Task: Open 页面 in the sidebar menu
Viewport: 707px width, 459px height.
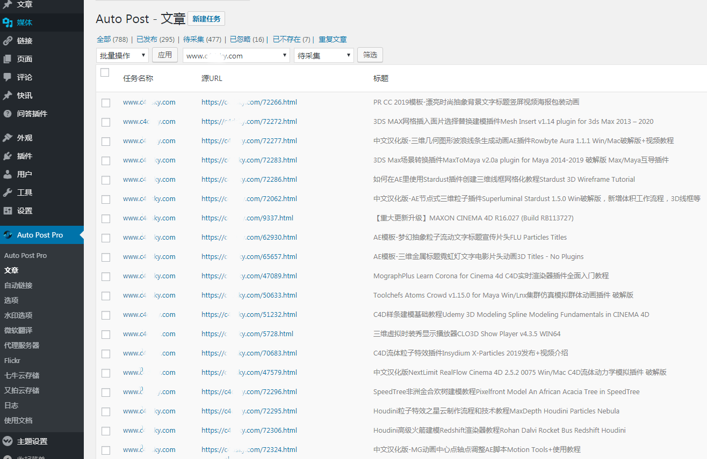Action: pos(41,59)
